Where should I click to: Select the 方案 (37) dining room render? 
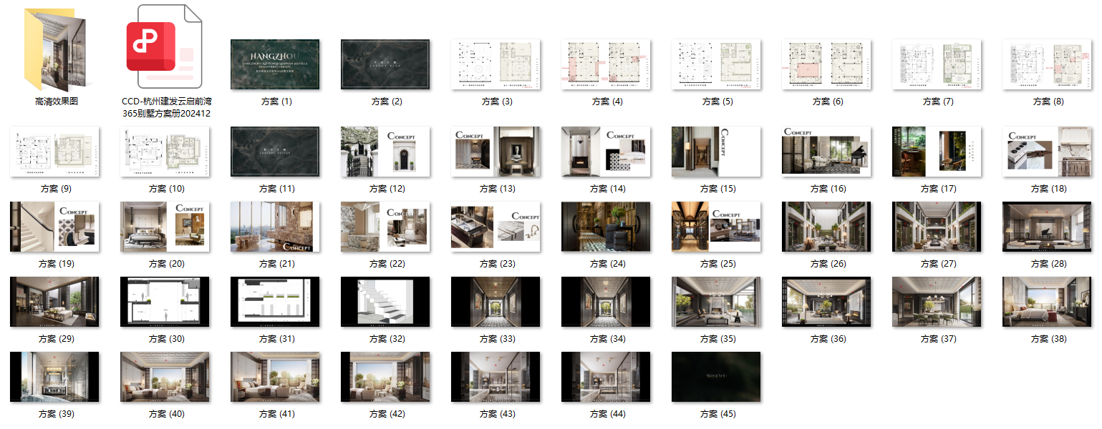pyautogui.click(x=937, y=302)
